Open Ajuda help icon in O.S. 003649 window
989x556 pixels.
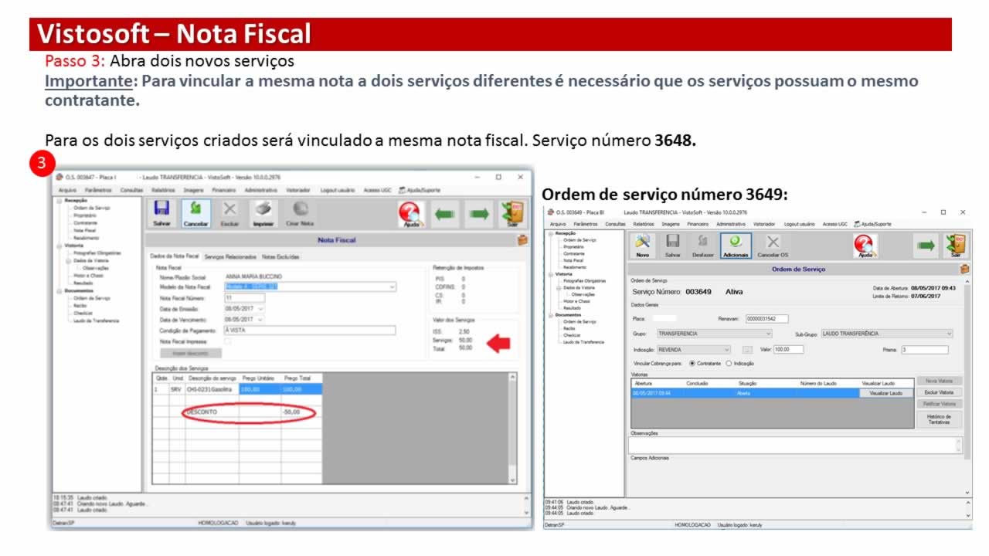pos(865,246)
